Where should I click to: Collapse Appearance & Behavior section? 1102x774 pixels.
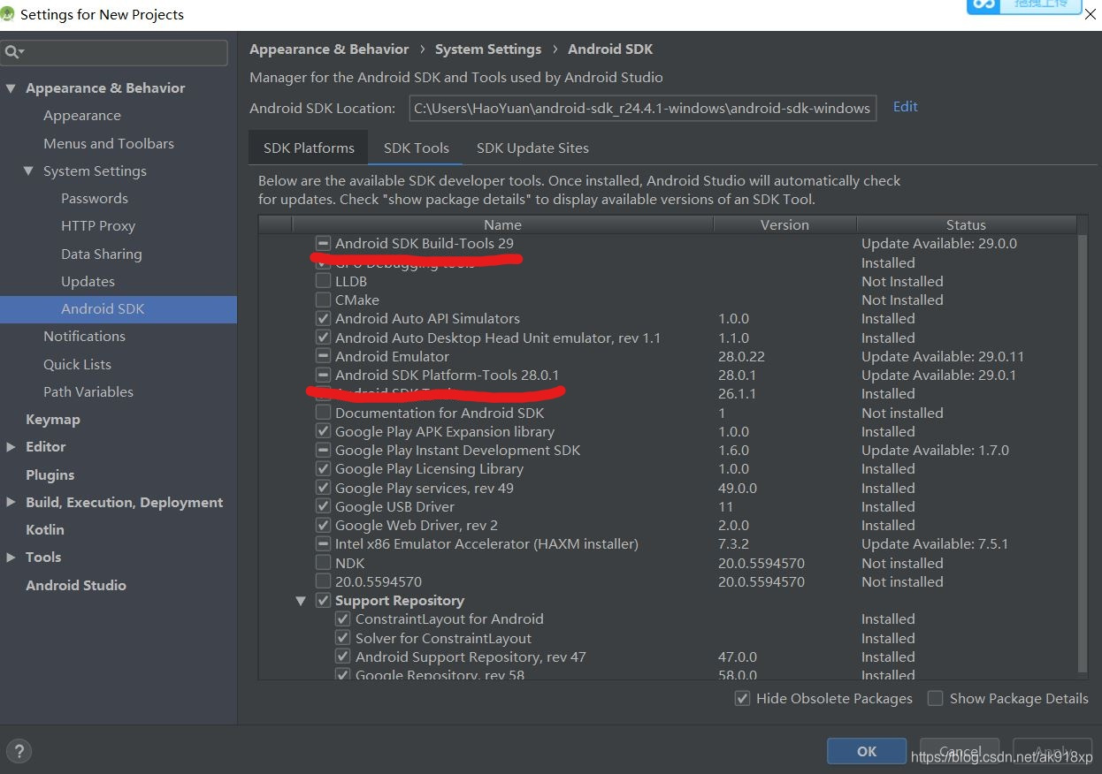[11, 88]
